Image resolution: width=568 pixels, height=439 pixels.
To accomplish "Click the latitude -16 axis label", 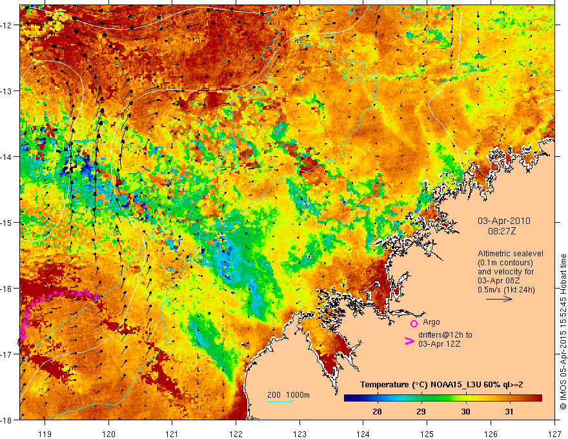I will (6, 289).
